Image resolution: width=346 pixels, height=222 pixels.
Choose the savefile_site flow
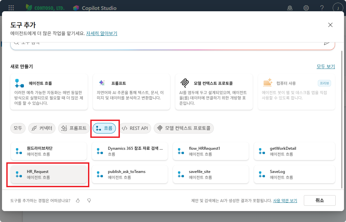coord(211,174)
